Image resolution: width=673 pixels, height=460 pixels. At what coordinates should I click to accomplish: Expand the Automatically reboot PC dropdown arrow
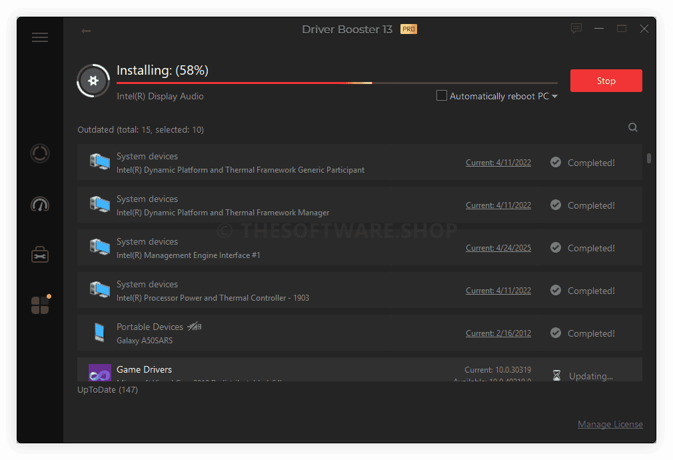coord(554,97)
